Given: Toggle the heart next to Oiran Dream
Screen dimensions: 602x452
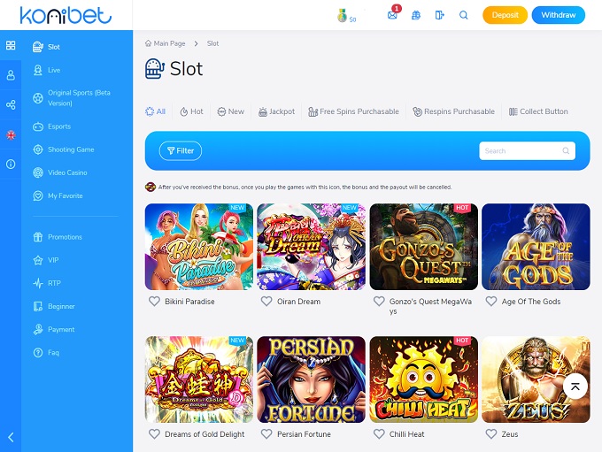Looking at the screenshot, I should [266, 302].
